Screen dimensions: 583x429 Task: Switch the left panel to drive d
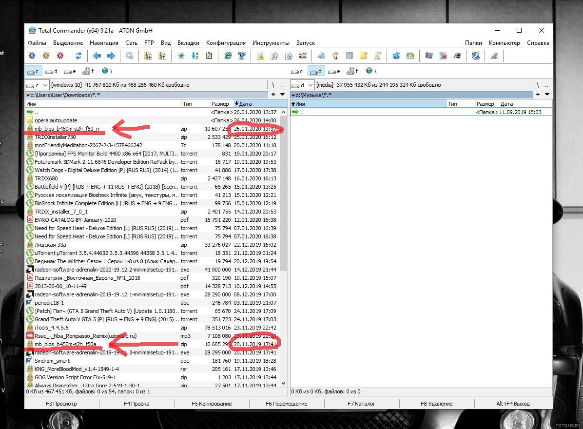[x=52, y=71]
